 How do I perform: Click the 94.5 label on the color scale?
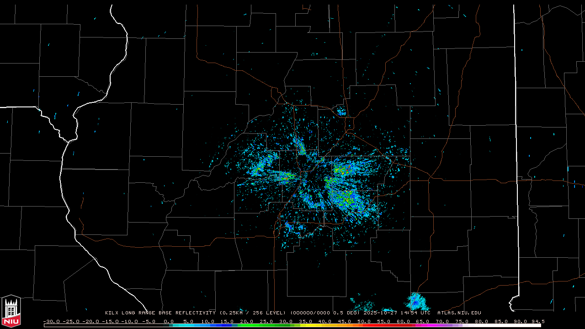(x=537, y=321)
